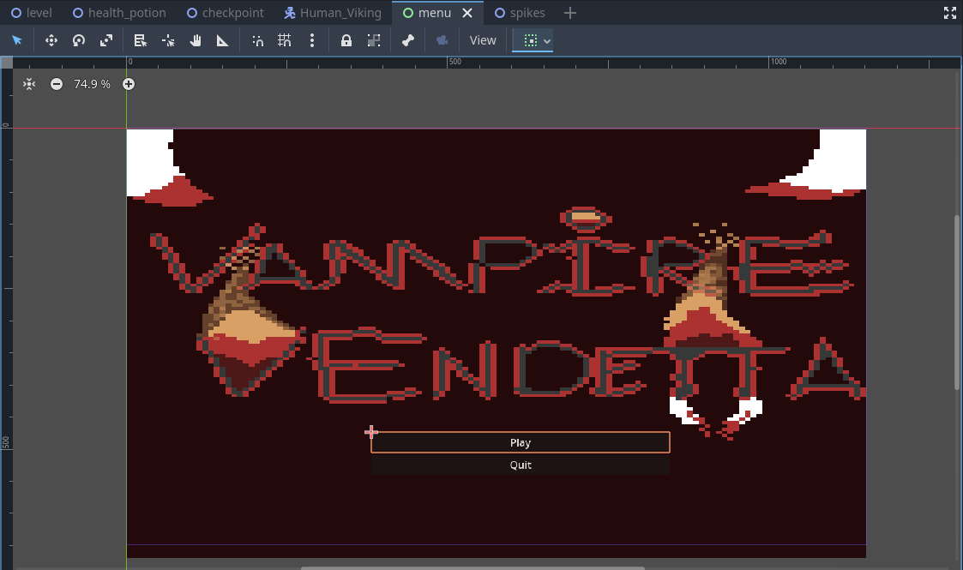Toggle smart snapping
This screenshot has width=963, height=570.
(x=257, y=40)
